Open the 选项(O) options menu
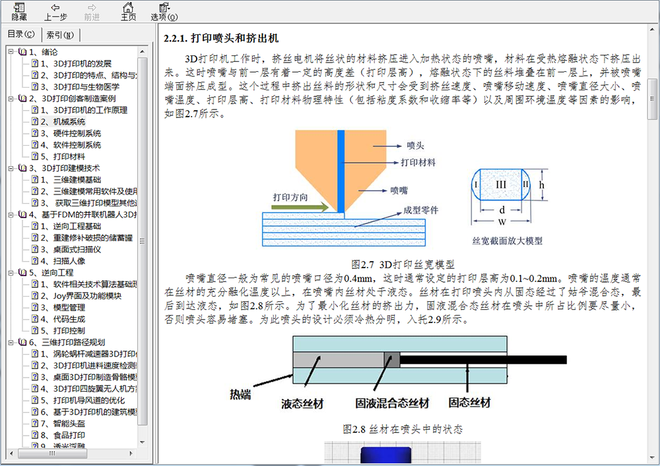This screenshot has height=466, width=660. point(164,12)
